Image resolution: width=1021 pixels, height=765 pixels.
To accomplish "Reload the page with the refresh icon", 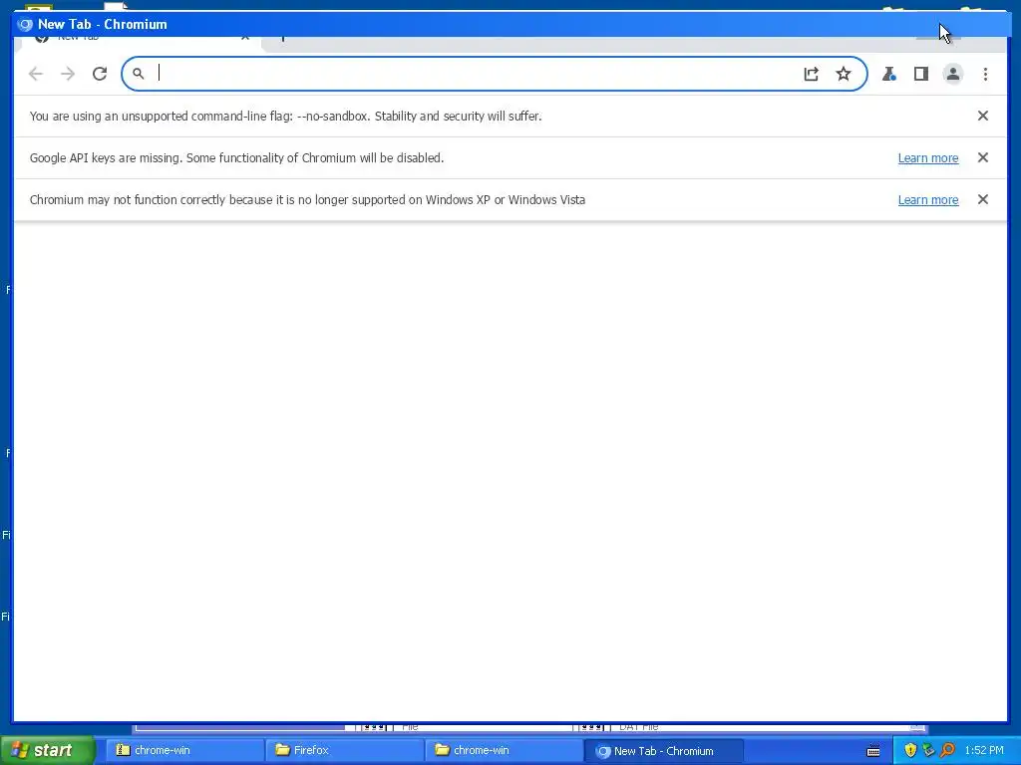I will 100,74.
